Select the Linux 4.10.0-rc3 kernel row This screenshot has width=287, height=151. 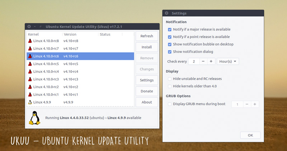[x=80, y=79]
